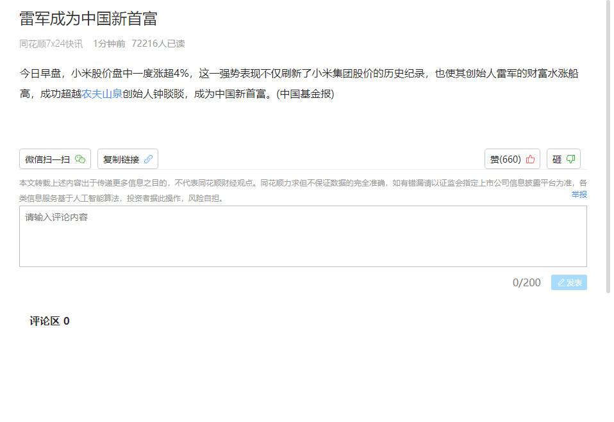Click the disclaimer text starting 本文转载上述内容
This screenshot has height=422, width=614.
(x=303, y=190)
